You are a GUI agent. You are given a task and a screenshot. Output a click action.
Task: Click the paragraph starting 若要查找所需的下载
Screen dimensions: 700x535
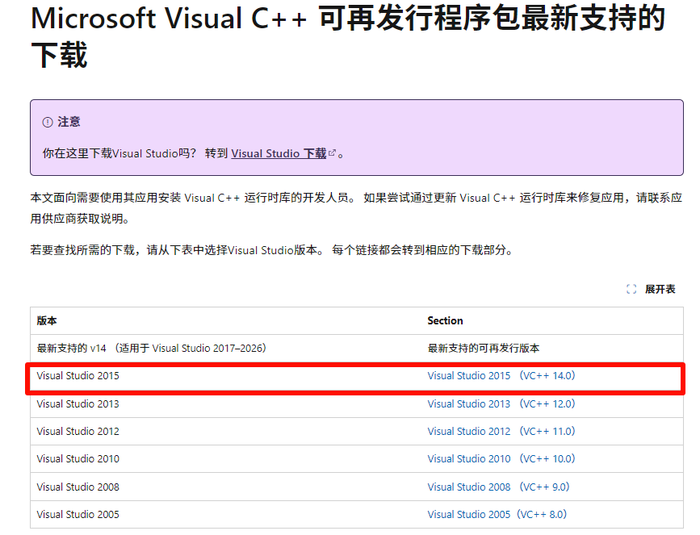(272, 250)
